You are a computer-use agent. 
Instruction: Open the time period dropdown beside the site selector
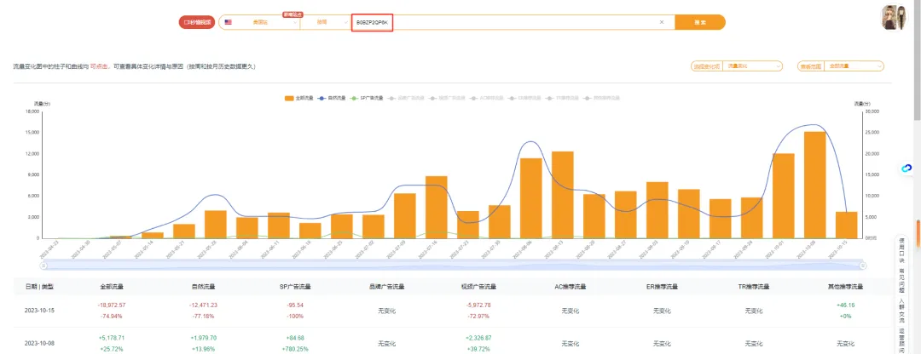coord(326,22)
